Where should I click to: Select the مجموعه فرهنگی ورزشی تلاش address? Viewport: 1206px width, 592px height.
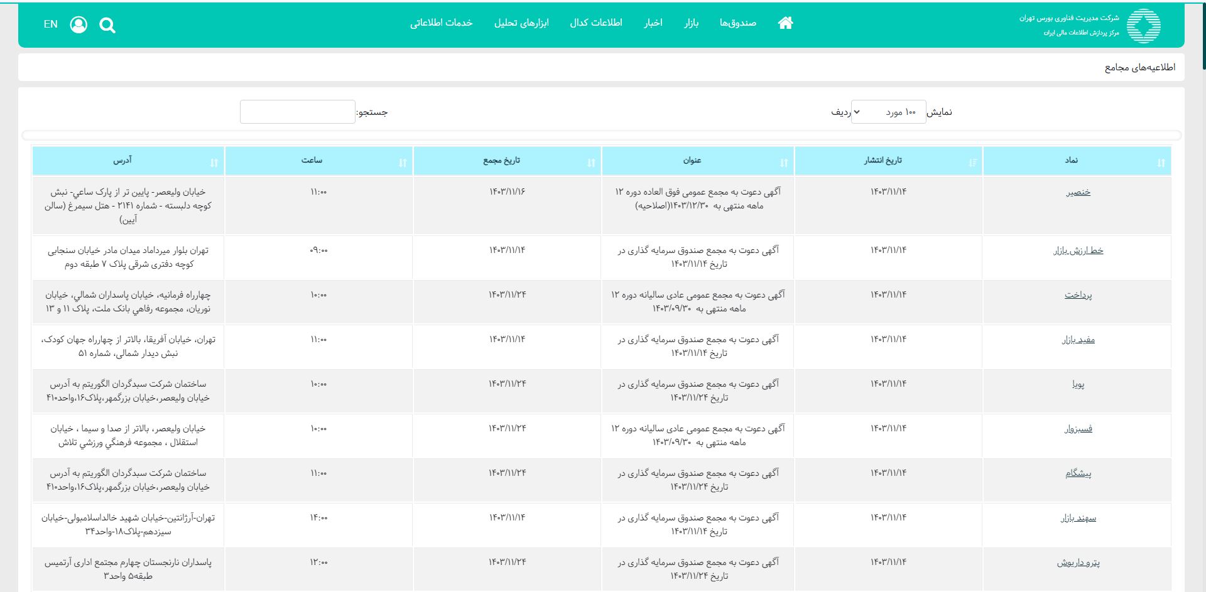pos(128,436)
